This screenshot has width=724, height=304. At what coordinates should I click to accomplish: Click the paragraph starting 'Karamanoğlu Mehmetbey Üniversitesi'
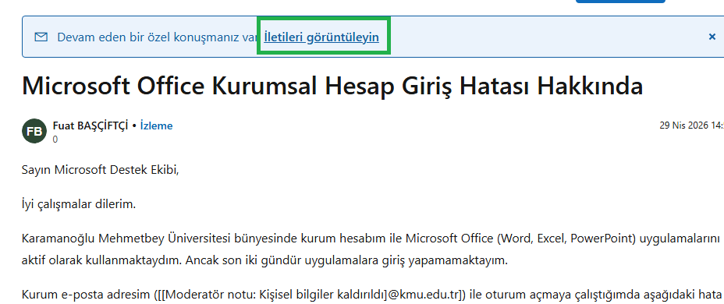click(x=371, y=249)
